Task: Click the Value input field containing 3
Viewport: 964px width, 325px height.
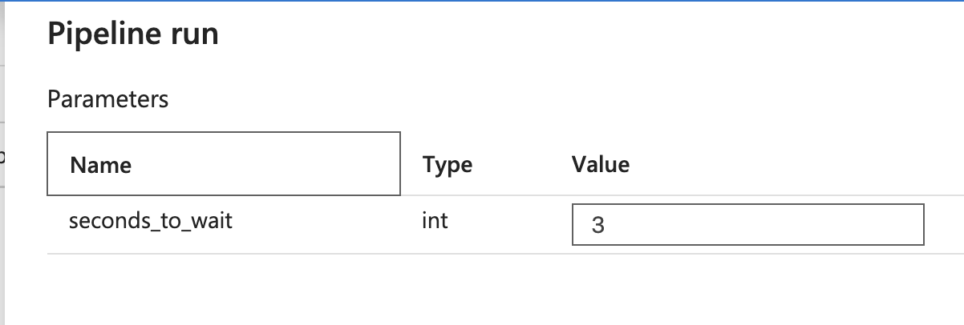Action: tap(747, 224)
